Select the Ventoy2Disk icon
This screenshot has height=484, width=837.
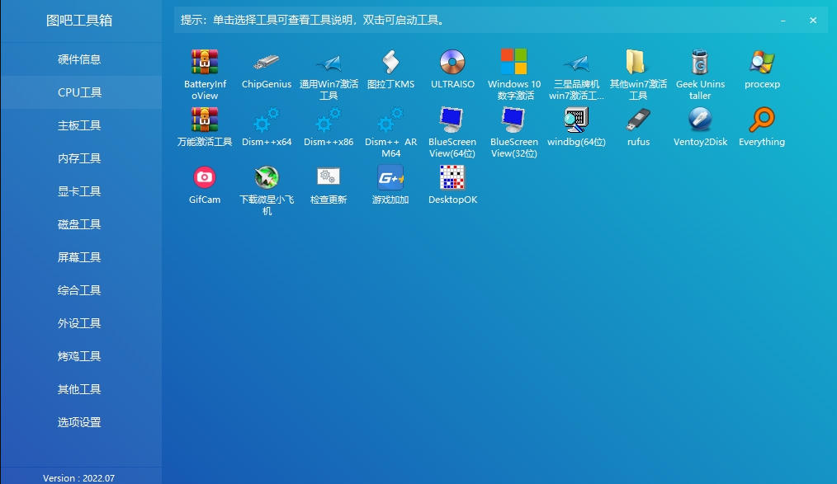pyautogui.click(x=700, y=120)
